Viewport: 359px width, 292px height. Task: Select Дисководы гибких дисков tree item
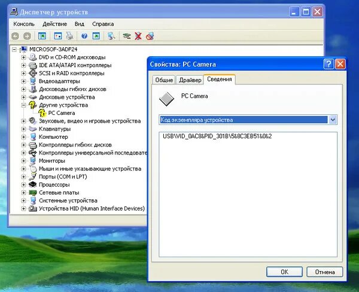(x=72, y=89)
